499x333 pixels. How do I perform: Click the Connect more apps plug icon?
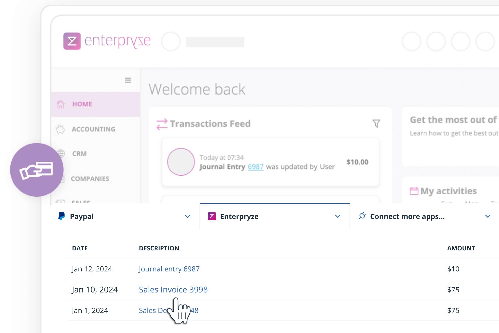tap(363, 216)
